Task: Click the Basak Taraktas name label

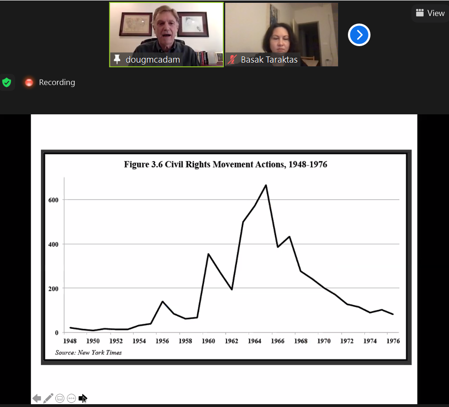Action: (269, 60)
